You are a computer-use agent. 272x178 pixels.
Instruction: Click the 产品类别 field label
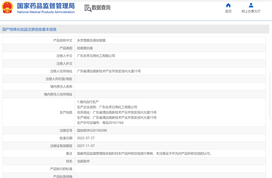tap(66, 48)
